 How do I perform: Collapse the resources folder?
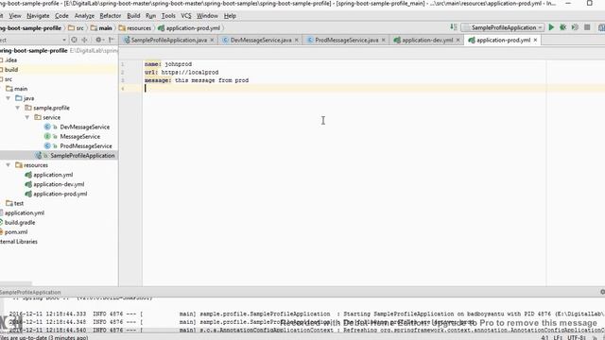point(9,165)
